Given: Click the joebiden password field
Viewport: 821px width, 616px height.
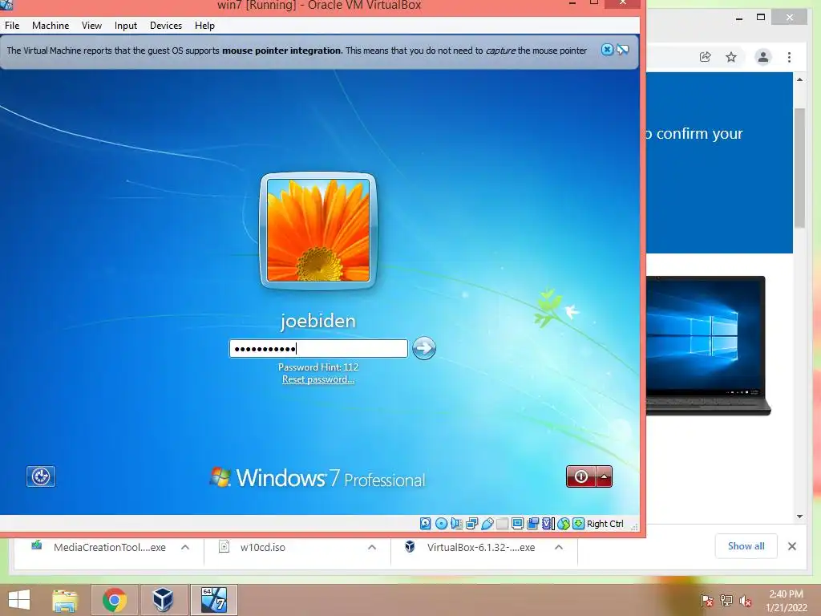Looking at the screenshot, I should (x=318, y=348).
